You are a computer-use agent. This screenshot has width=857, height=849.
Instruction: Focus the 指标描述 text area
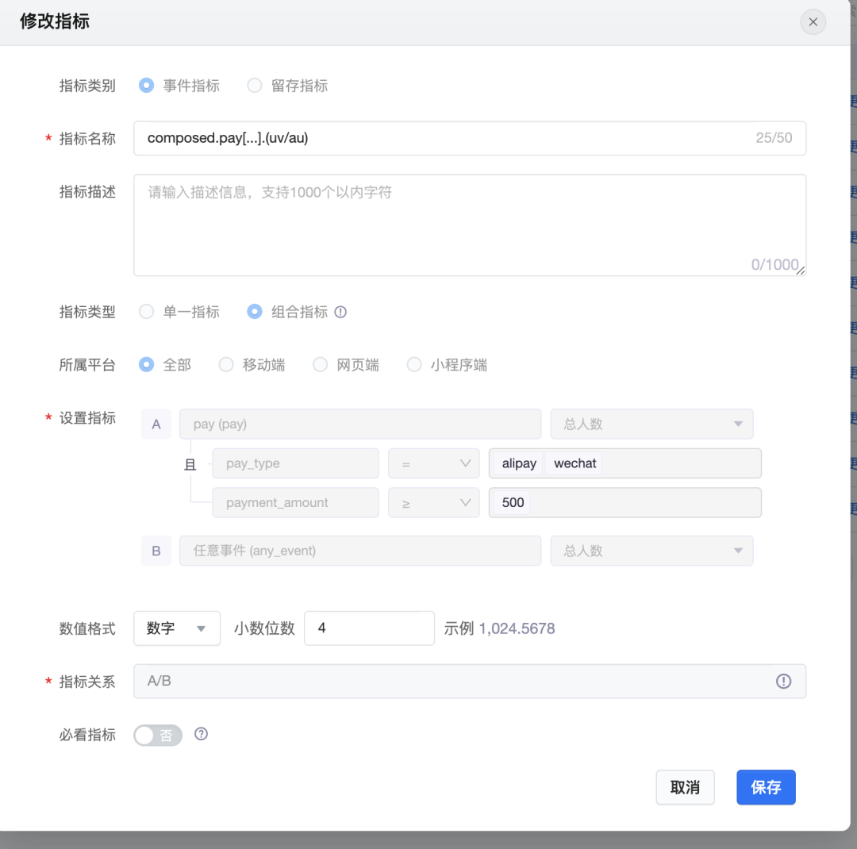(x=469, y=225)
